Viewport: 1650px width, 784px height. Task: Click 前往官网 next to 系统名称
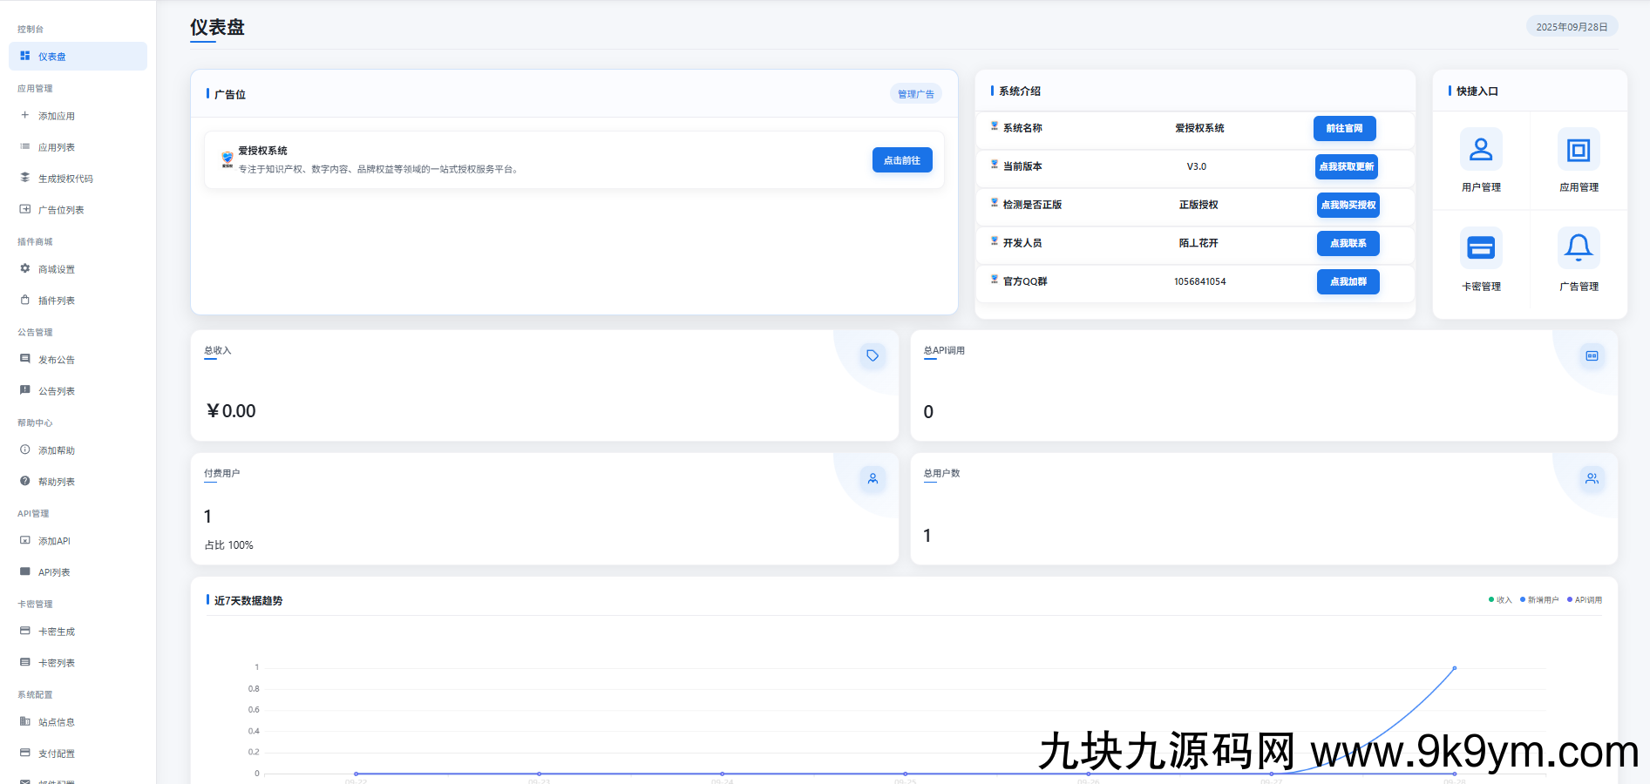(x=1344, y=128)
